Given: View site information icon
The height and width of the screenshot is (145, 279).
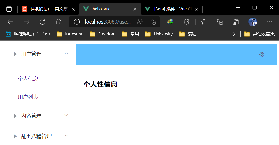Looking at the screenshot, I should [77, 22].
